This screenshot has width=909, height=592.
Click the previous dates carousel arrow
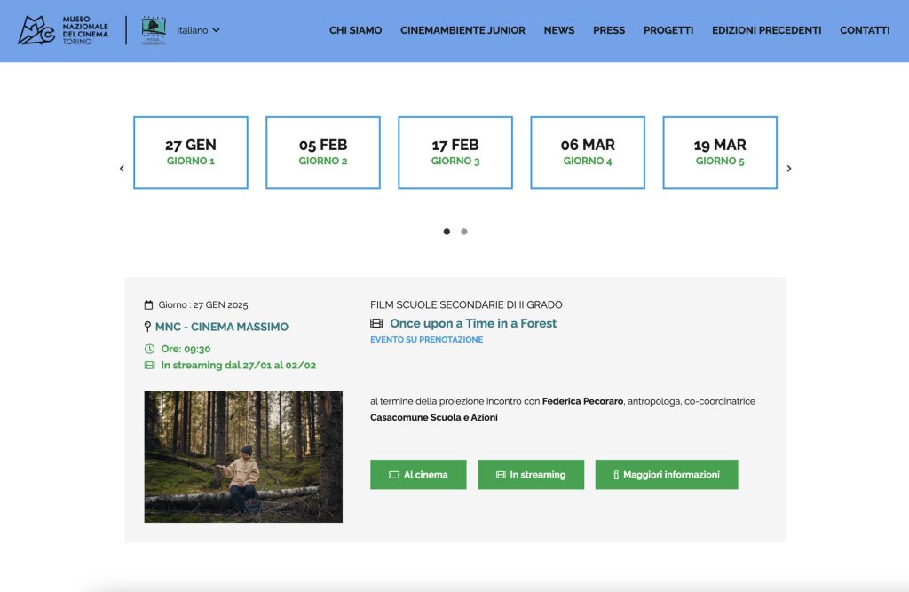tap(122, 169)
